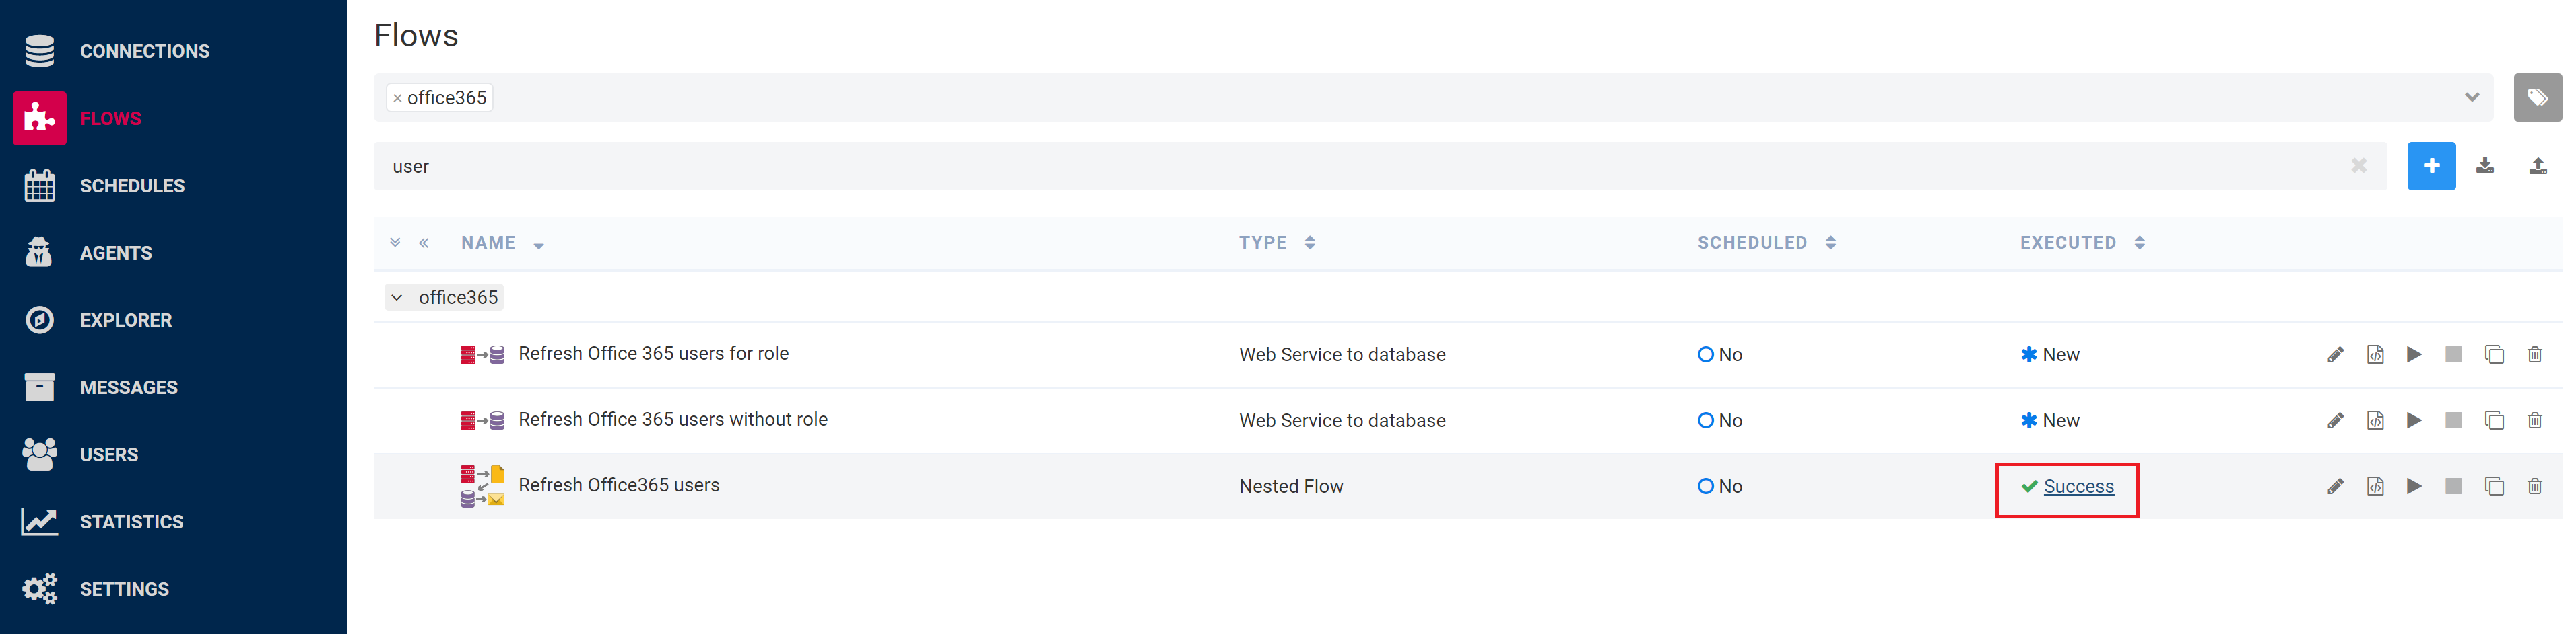Delete the 'Refresh Office365 users' nested flow
The image size is (2576, 634).
point(2535,486)
